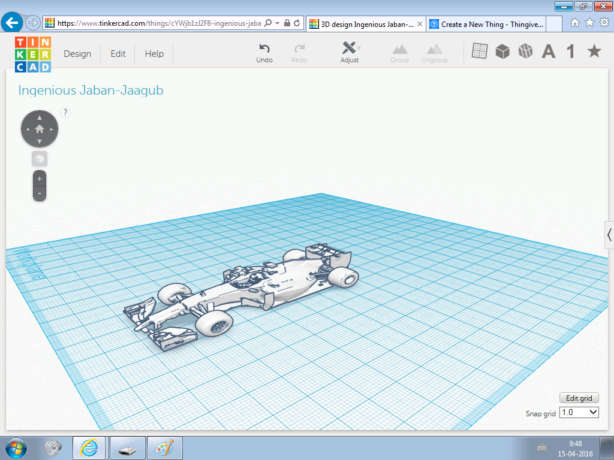Expand the collapsed right shapes panel
This screenshot has height=460, width=614.
click(x=609, y=235)
